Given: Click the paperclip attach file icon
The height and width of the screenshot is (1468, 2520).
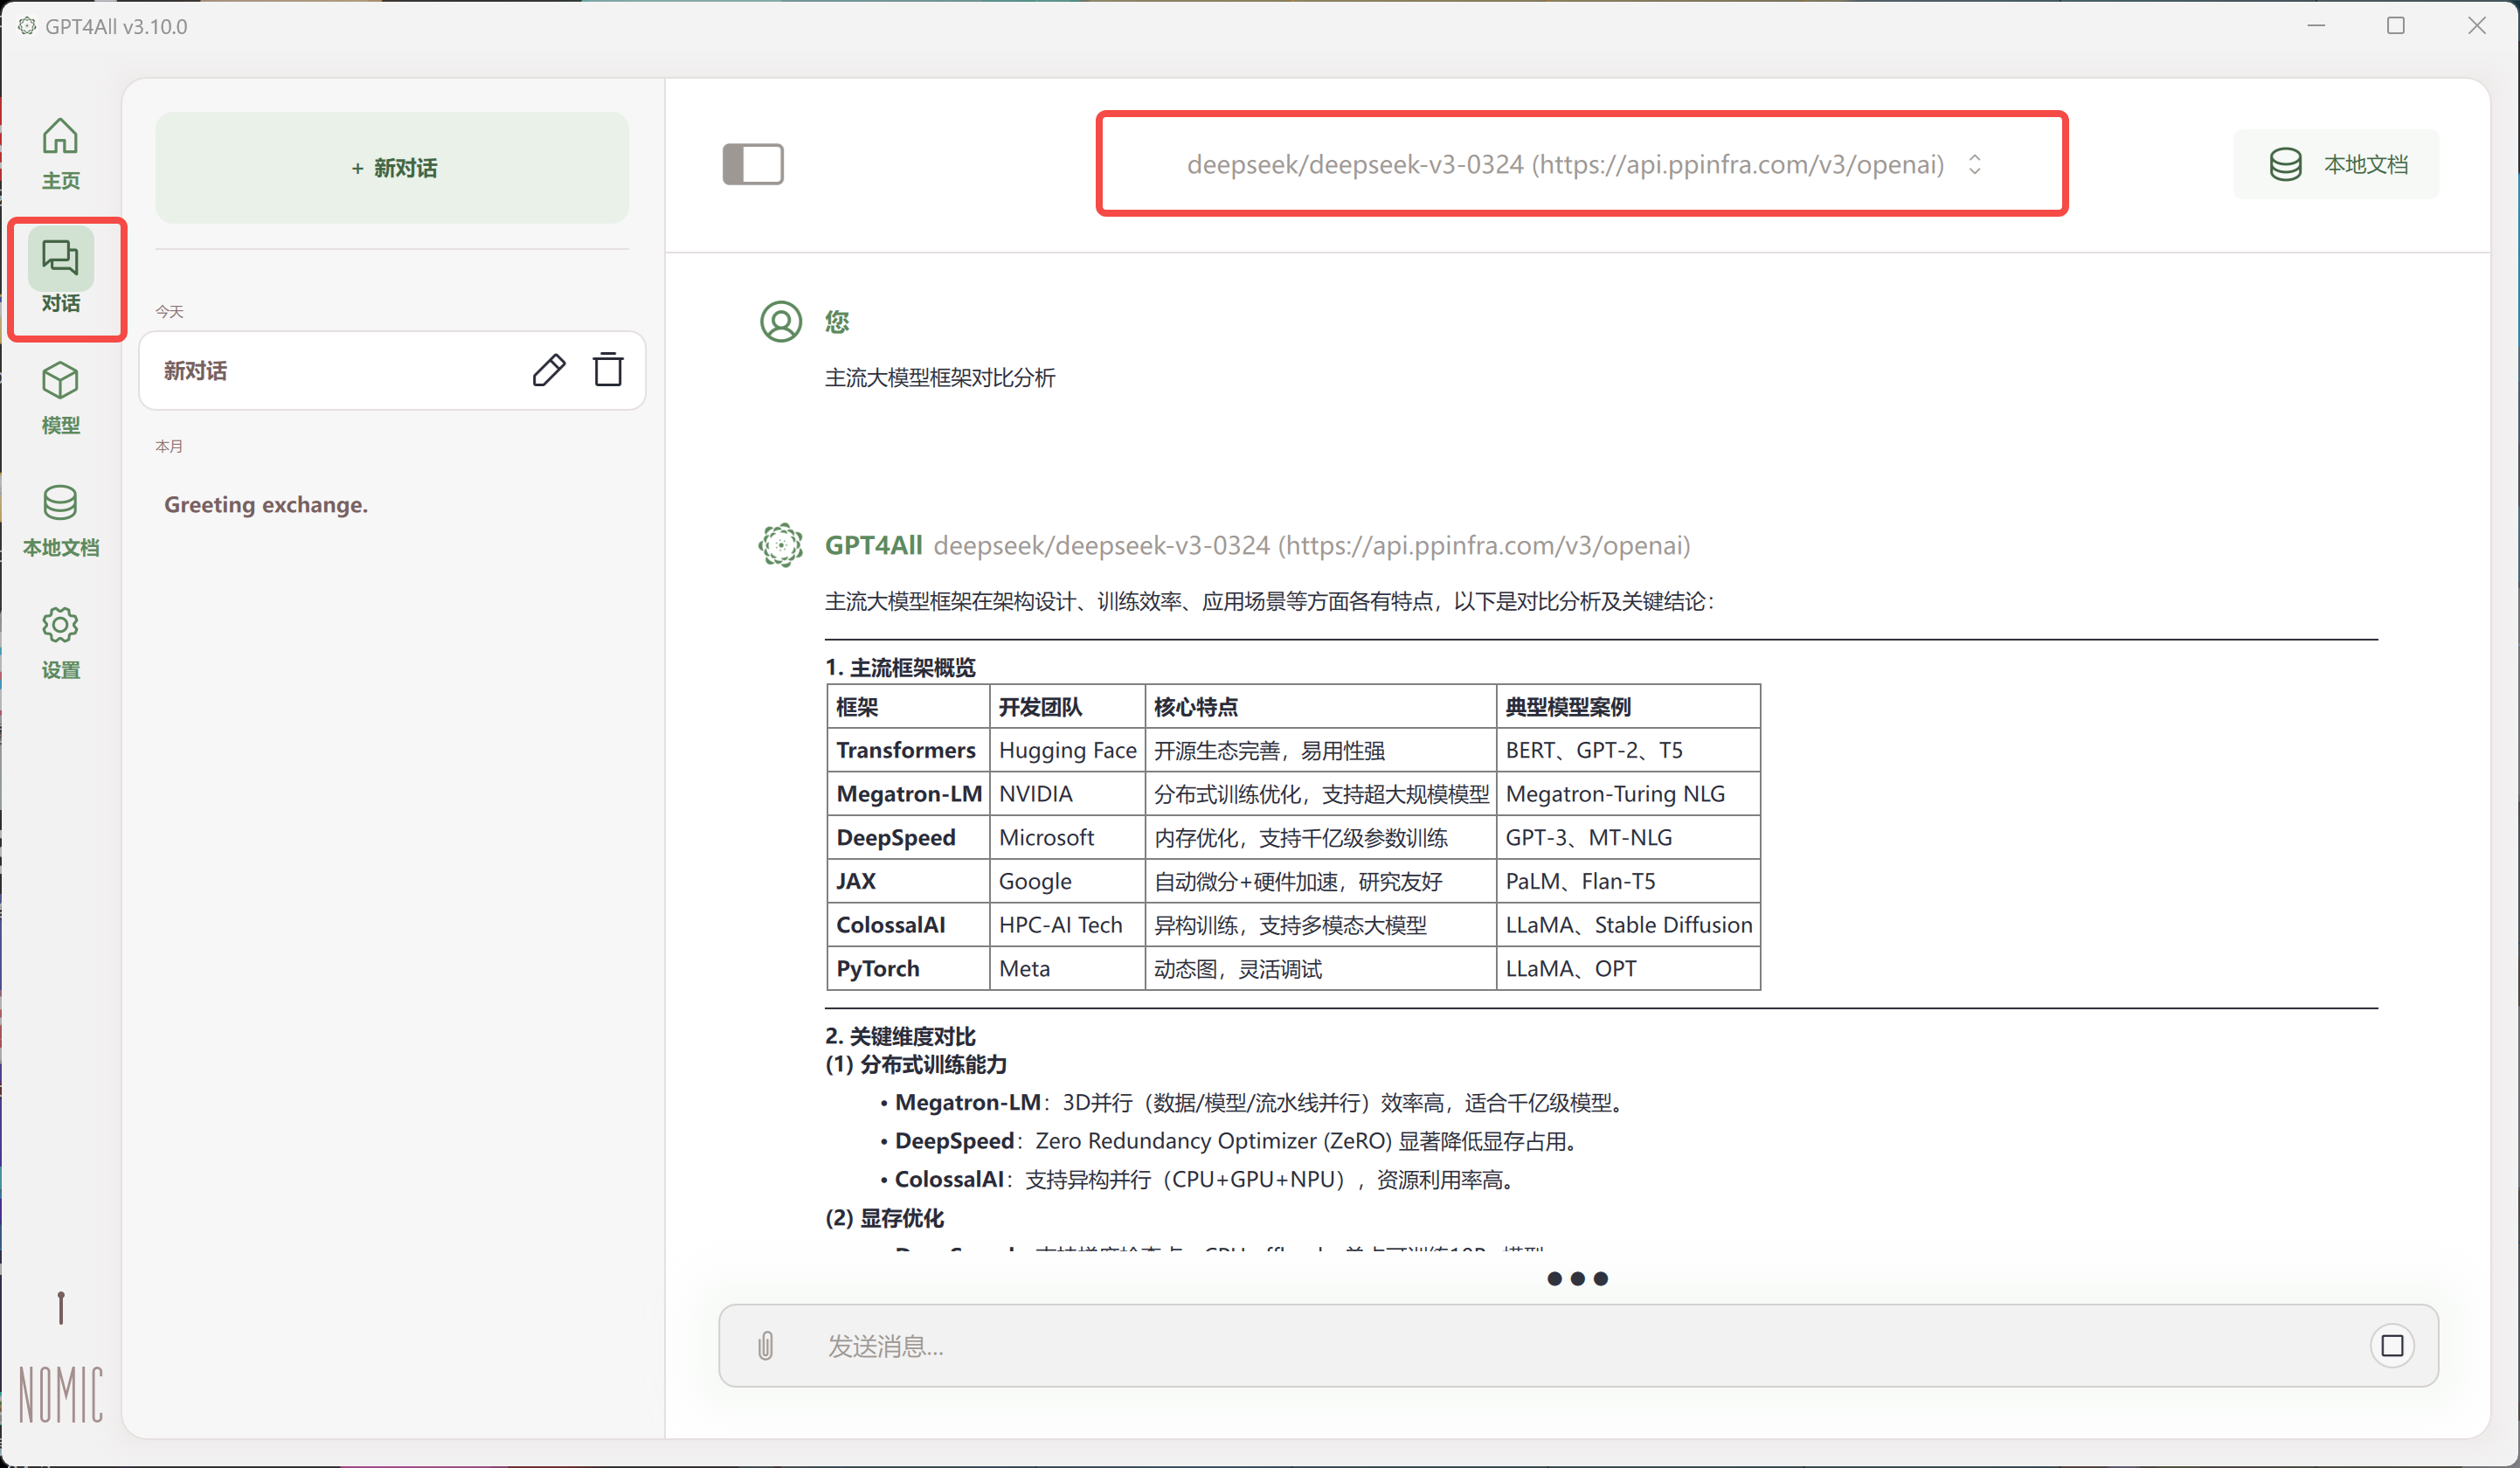Looking at the screenshot, I should (765, 1345).
